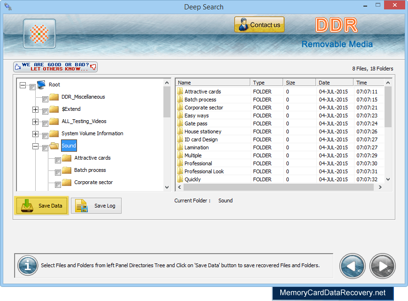
Task: Click folder icon of Multiple row
Action: pyautogui.click(x=180, y=155)
